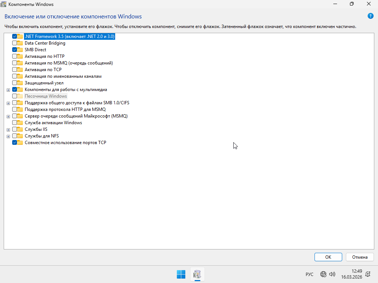The width and height of the screenshot is (378, 283).
Task: Click the folder icon beside Службы IIS
Action: [x=20, y=129]
